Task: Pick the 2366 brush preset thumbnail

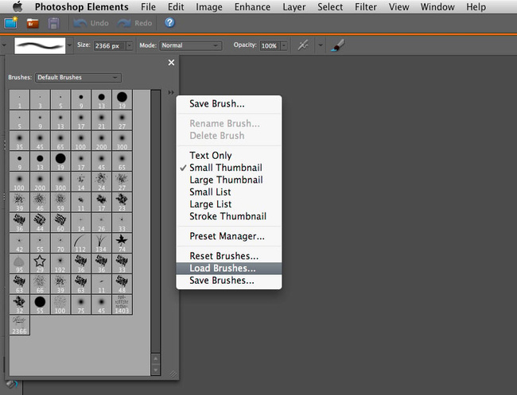Action: (18, 323)
